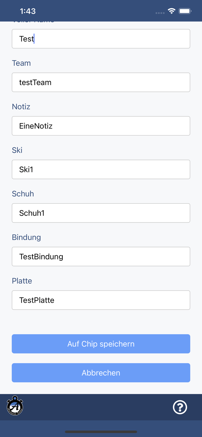Screen dimensions: 202x437
Task: Cancel with the Abbrechen button
Action: (101, 373)
